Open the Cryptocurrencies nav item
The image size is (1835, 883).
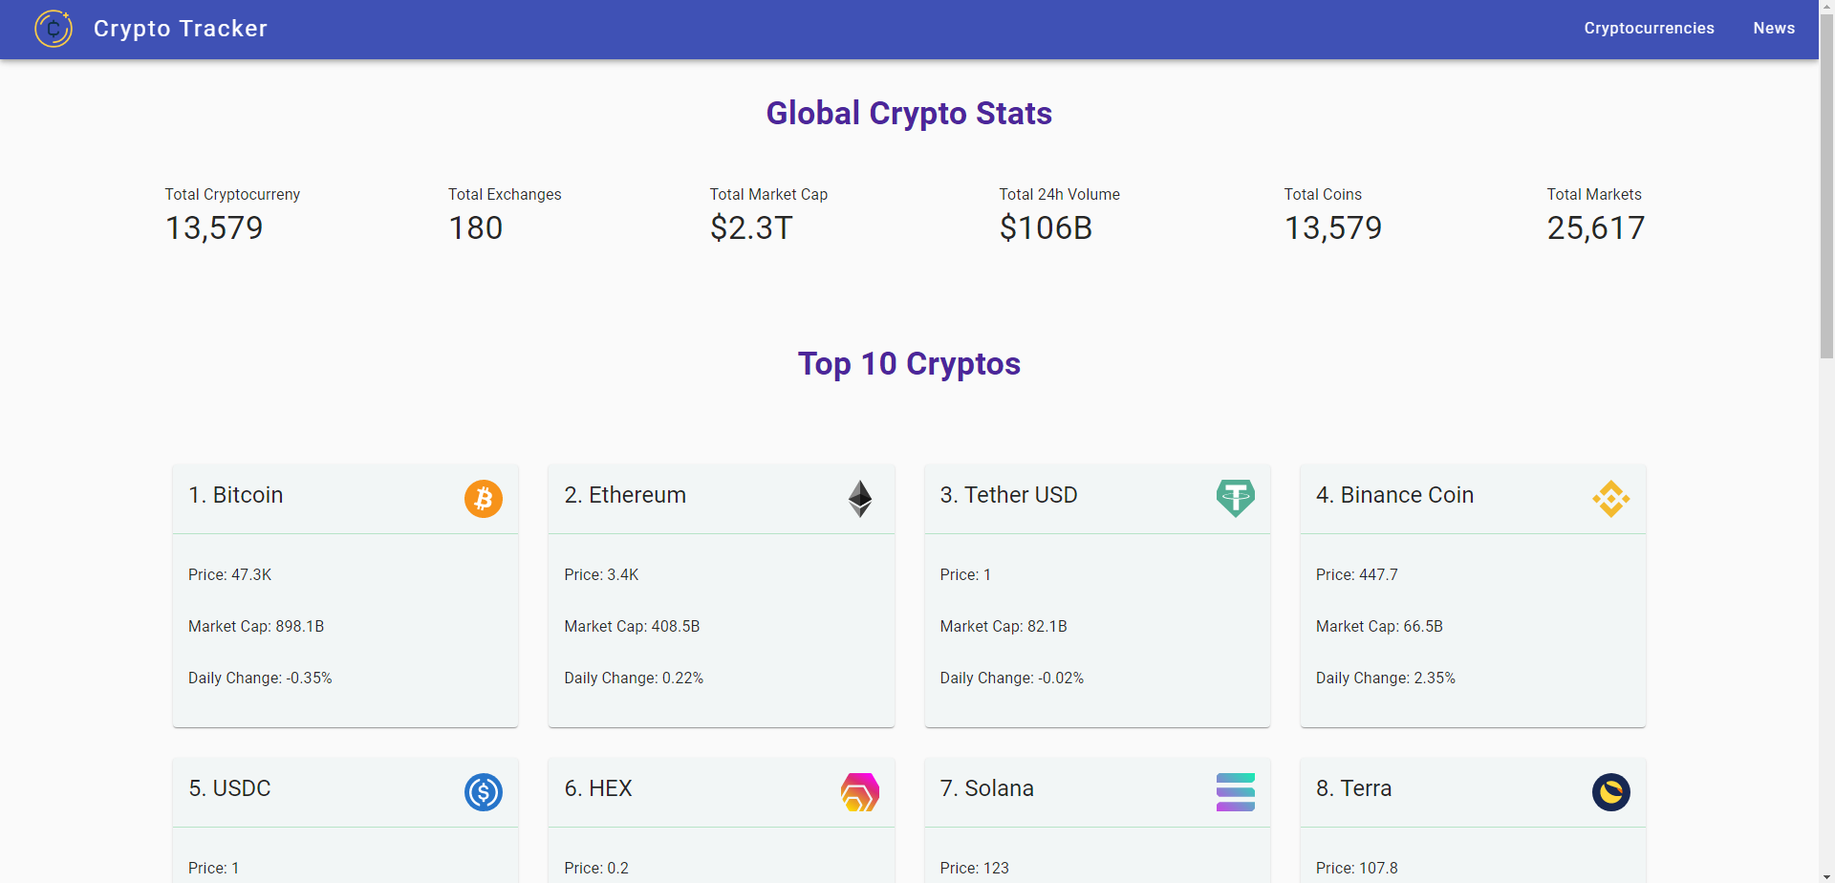click(1649, 29)
